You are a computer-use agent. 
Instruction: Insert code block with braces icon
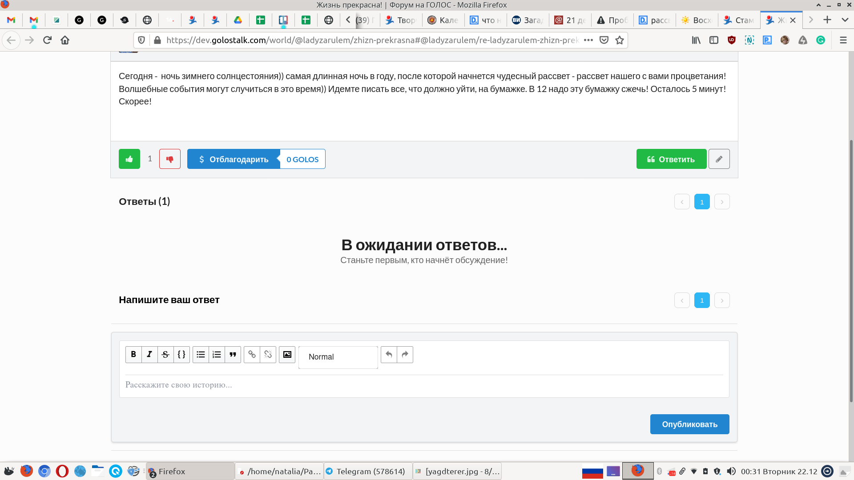pos(181,355)
